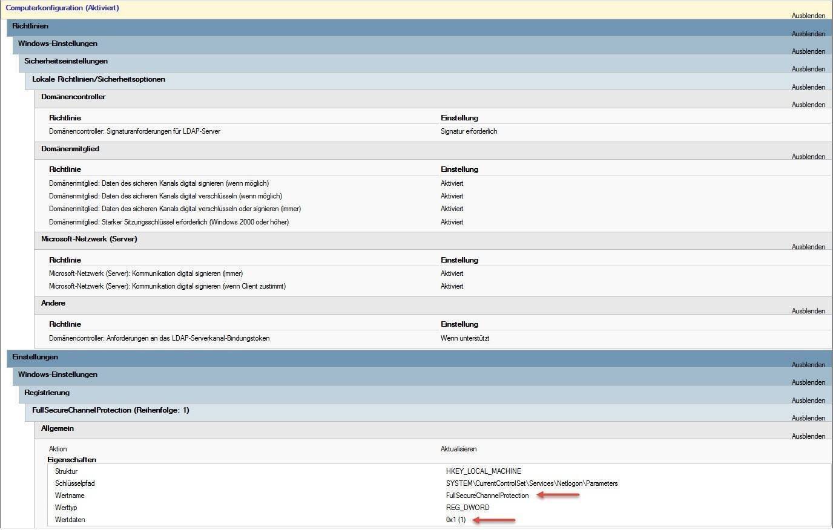Screen dimensions: 833x530
Task: Click Ausblenden beside the Richtlinien header
Action: pos(808,34)
